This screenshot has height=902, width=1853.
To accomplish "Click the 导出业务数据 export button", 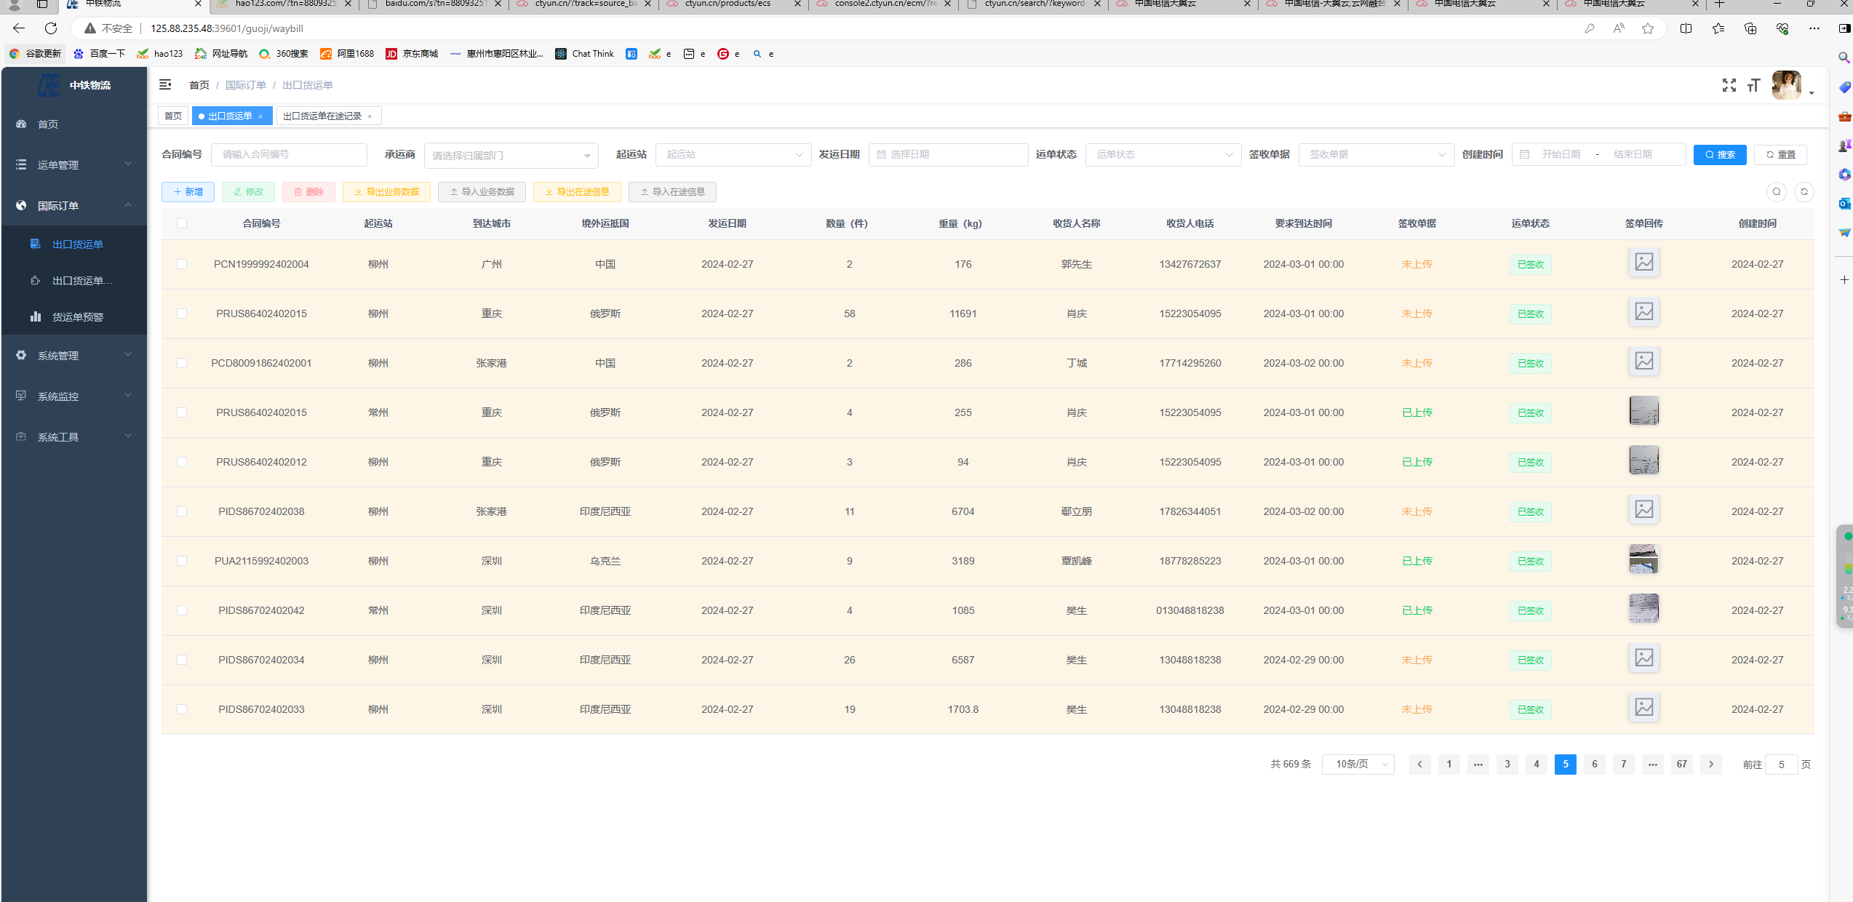I will coord(386,192).
